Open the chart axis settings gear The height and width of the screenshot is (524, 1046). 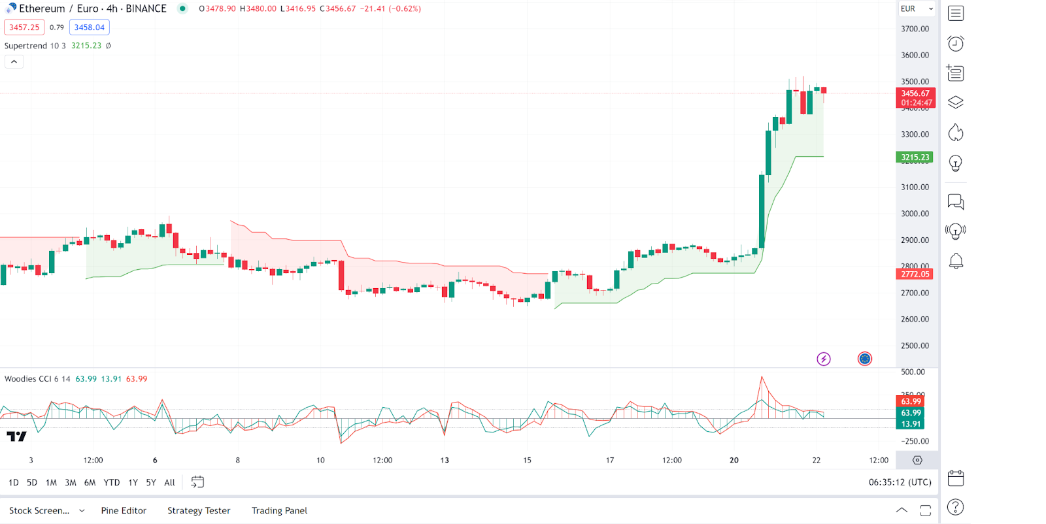click(917, 460)
